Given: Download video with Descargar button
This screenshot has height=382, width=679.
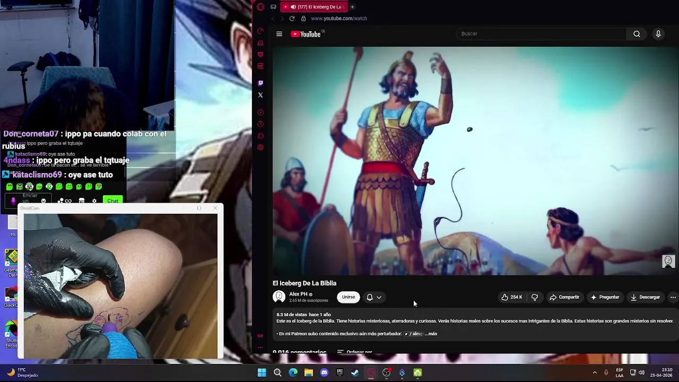Looking at the screenshot, I should pos(645,297).
